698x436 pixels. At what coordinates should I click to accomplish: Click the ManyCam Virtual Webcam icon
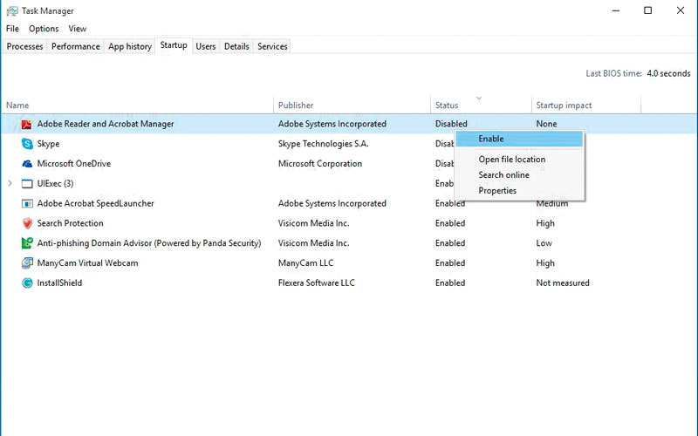(27, 263)
